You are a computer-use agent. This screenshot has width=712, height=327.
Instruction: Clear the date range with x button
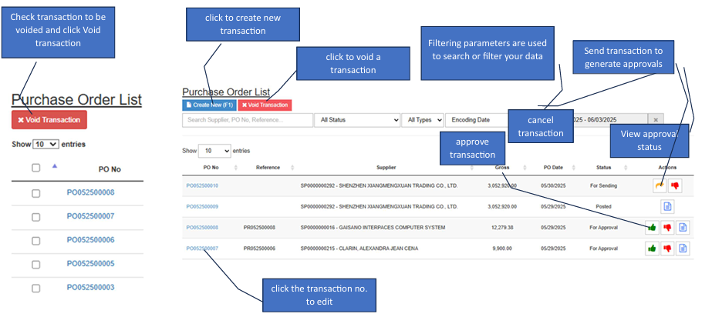pyautogui.click(x=654, y=120)
